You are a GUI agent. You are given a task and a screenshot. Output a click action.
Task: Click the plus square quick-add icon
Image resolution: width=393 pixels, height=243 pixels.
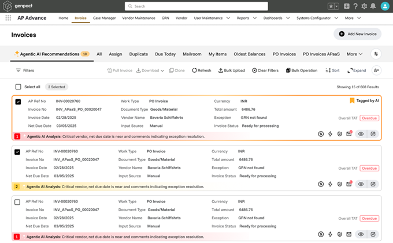pyautogui.click(x=347, y=6)
